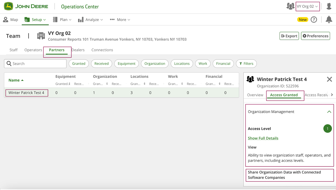Open the help question mark icon
This screenshot has height=190, width=336.
(314, 19)
